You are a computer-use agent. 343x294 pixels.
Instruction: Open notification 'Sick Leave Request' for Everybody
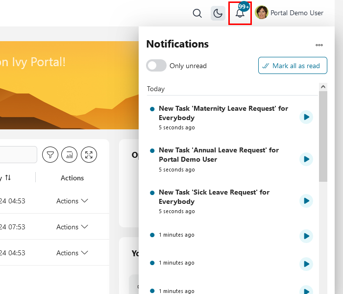pyautogui.click(x=214, y=196)
